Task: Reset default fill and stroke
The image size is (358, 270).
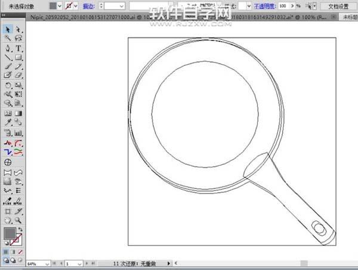Action: tap(7, 243)
